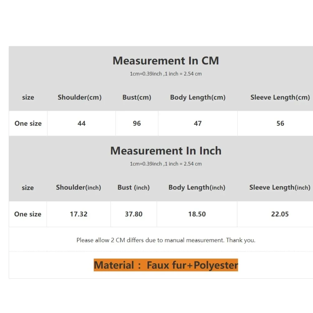Screen dimensions: 313x313
Task: Click the Body Length(inch) column header
Action: pos(197,187)
